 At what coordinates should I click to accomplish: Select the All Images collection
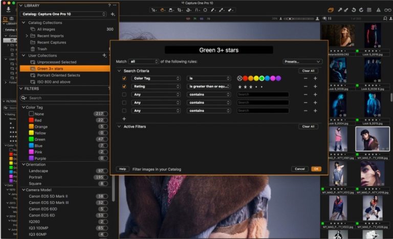pos(46,29)
